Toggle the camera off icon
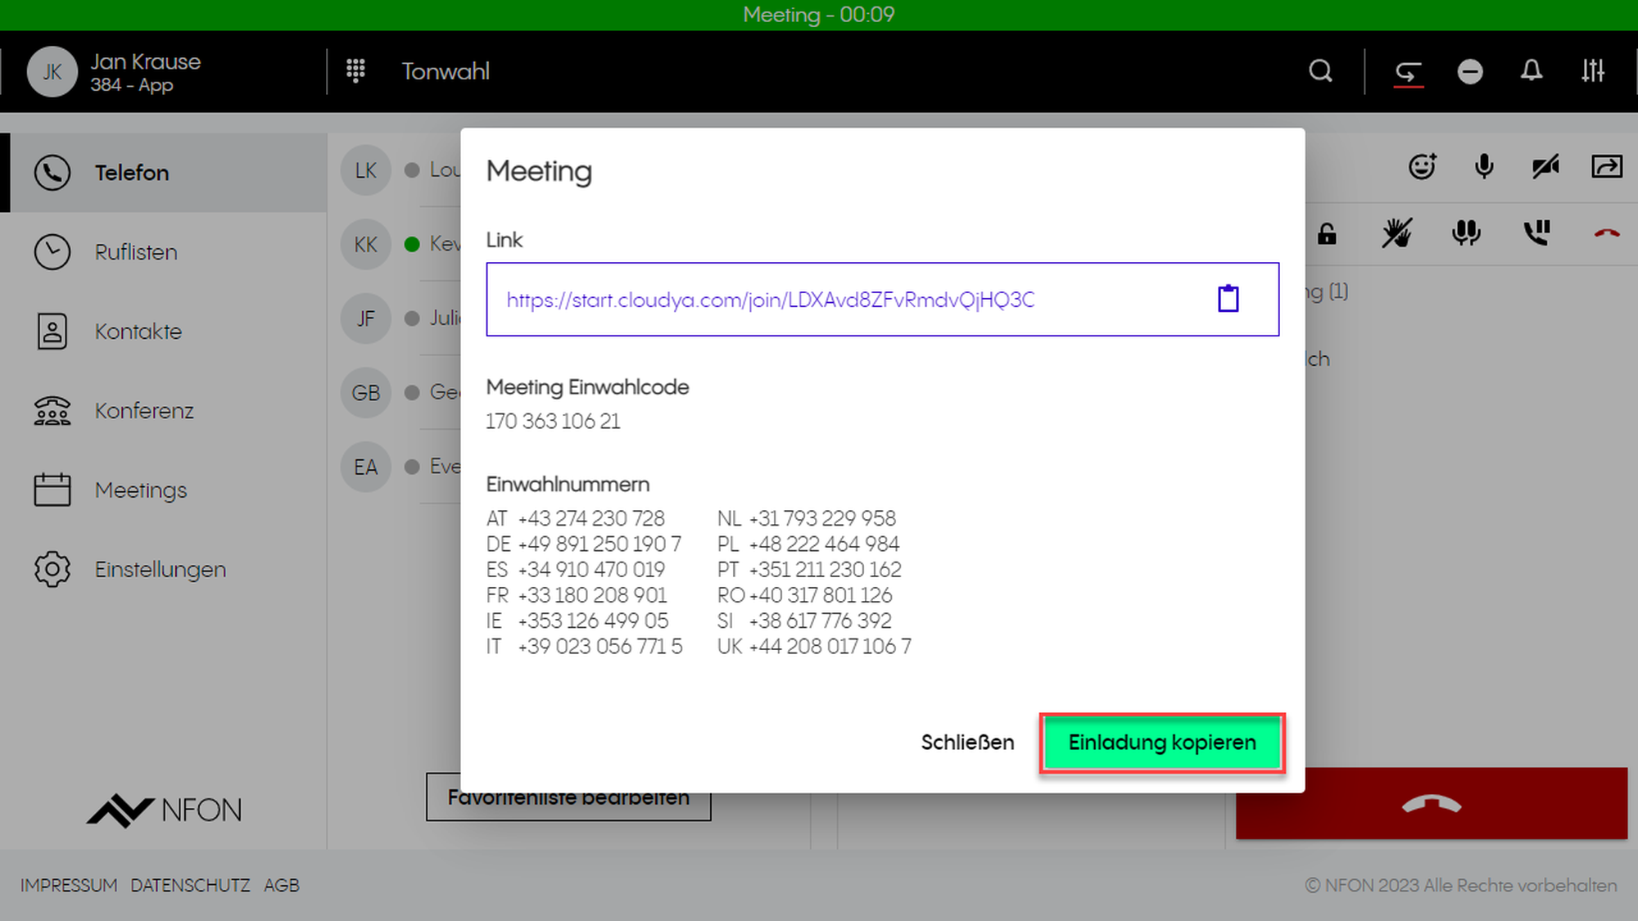Image resolution: width=1638 pixels, height=921 pixels. pyautogui.click(x=1545, y=167)
